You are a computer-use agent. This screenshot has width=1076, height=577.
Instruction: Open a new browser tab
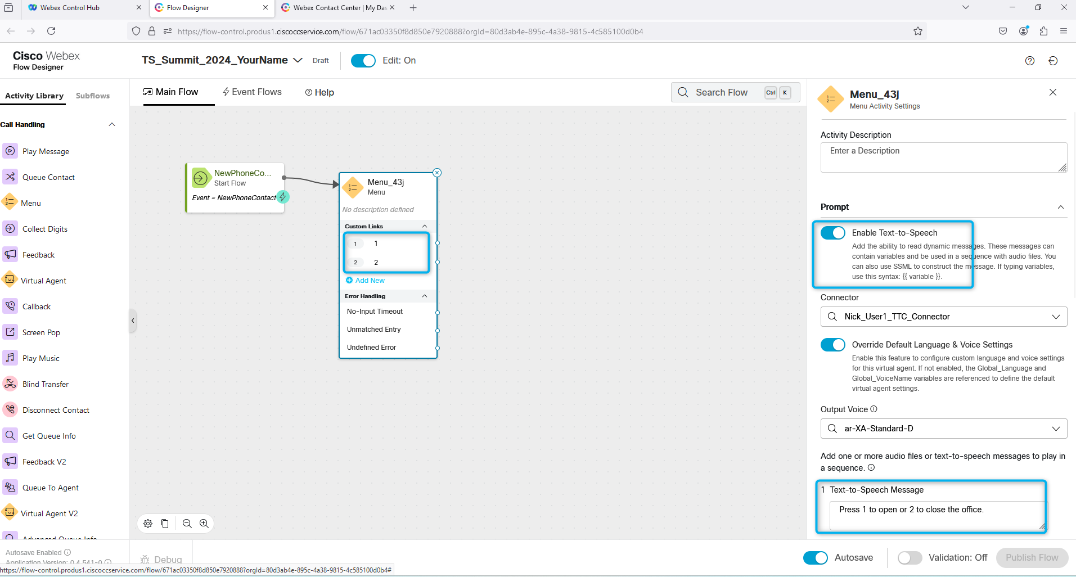(x=413, y=8)
